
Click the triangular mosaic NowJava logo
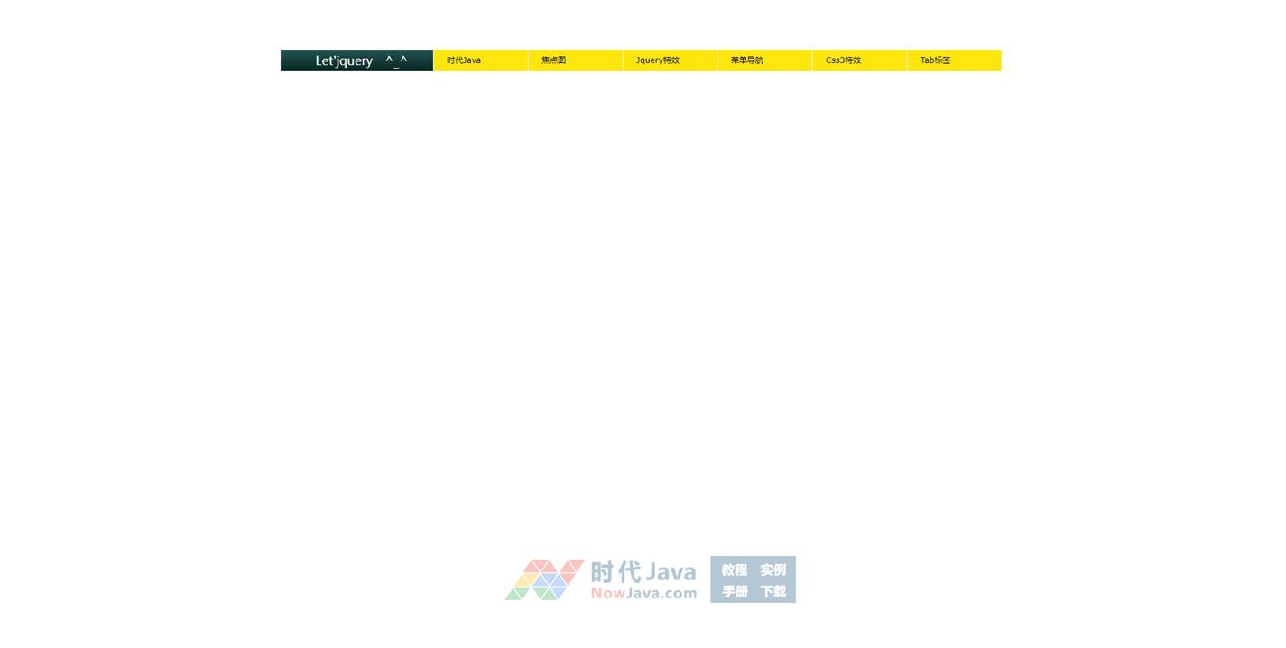pyautogui.click(x=544, y=579)
